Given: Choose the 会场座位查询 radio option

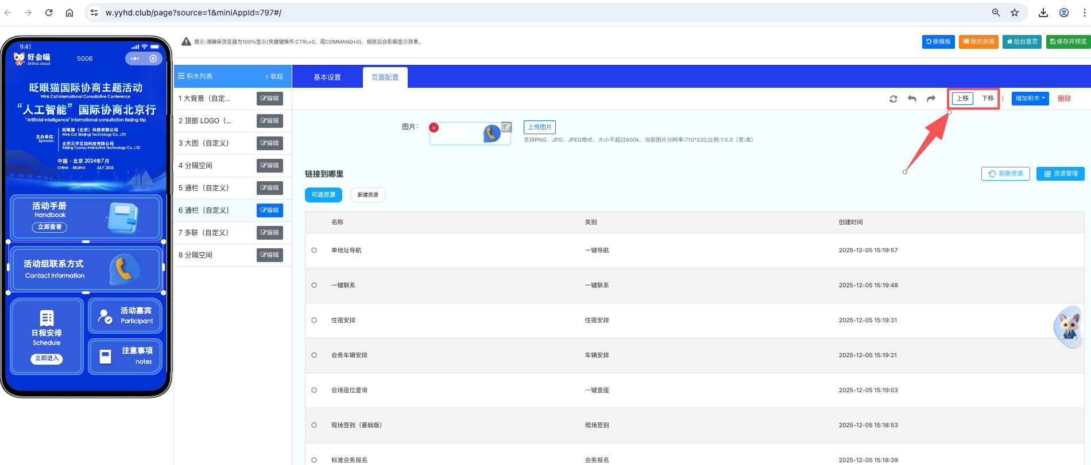Looking at the screenshot, I should [314, 390].
